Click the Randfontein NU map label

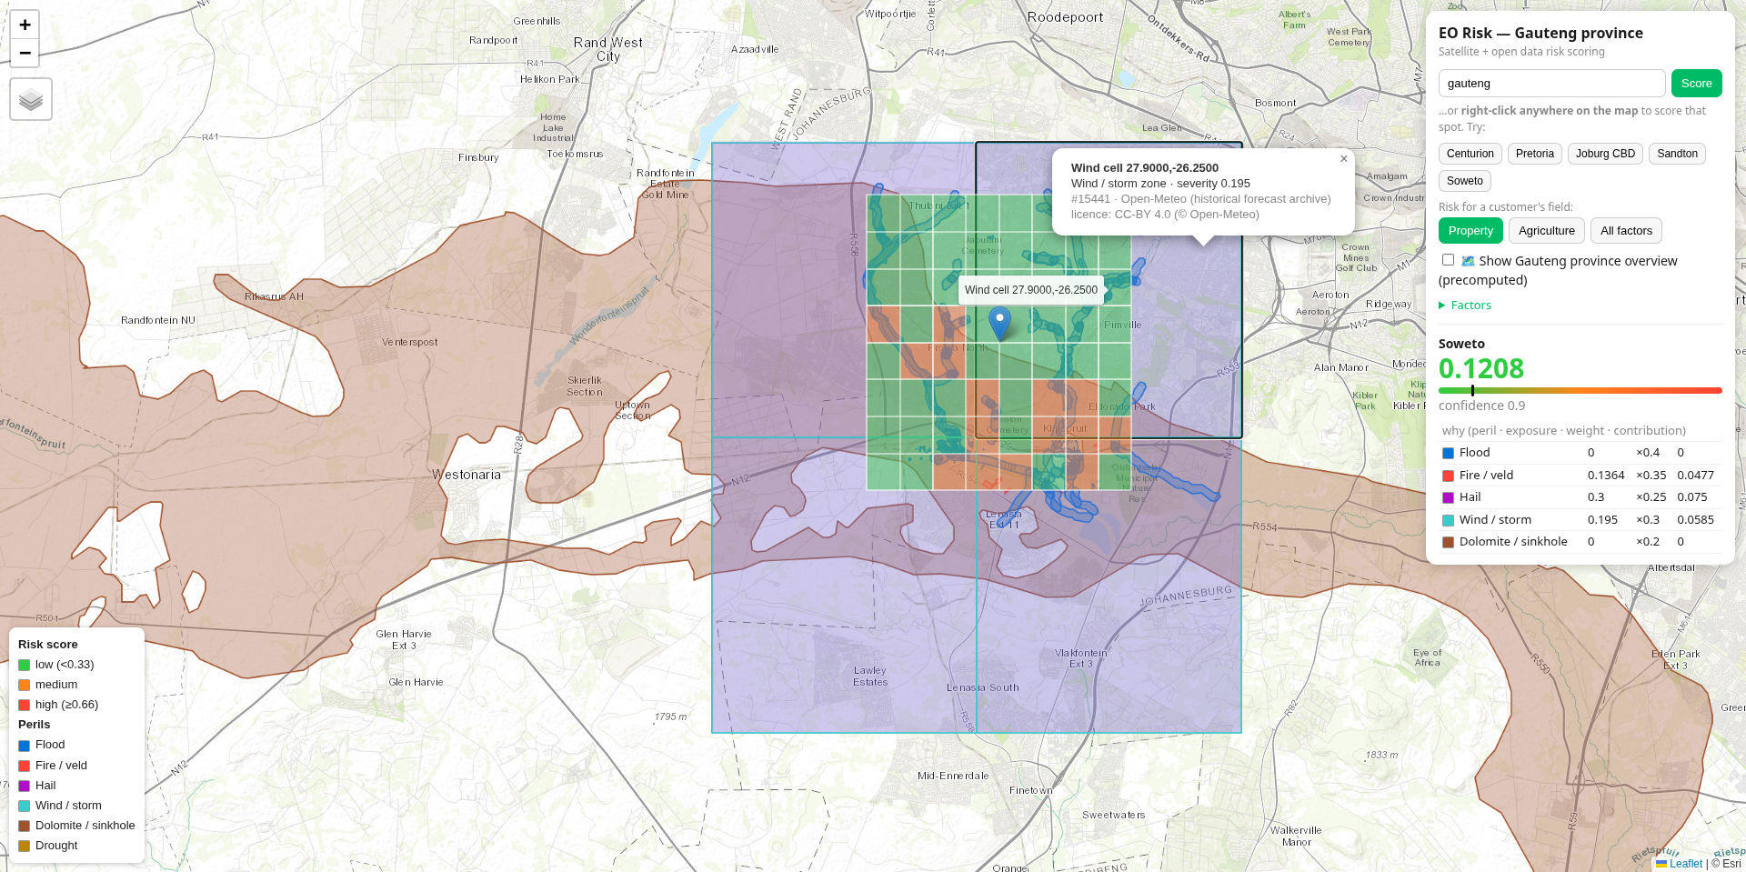[x=158, y=320]
